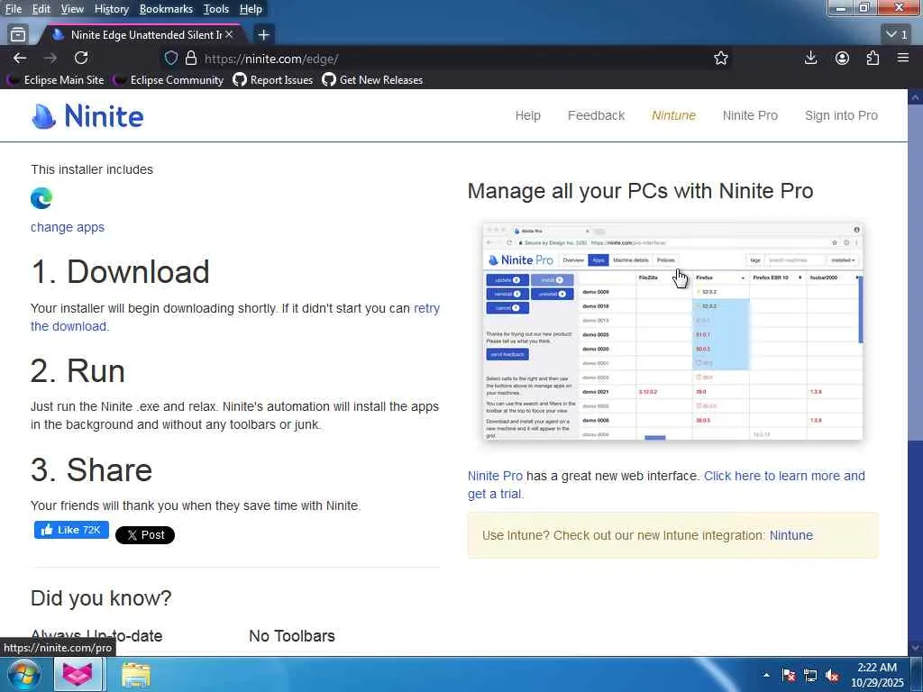Open Windows Explorer from the taskbar
The height and width of the screenshot is (692, 923).
(x=136, y=674)
